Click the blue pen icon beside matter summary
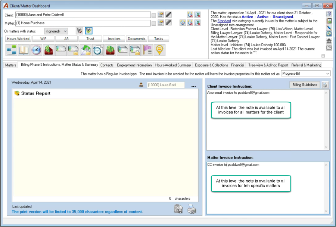The height and width of the screenshot is (227, 336). pos(329,27)
